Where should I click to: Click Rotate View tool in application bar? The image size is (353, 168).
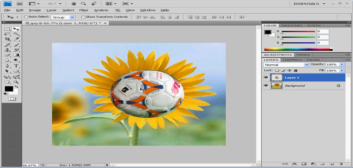pyautogui.click(x=94, y=4)
